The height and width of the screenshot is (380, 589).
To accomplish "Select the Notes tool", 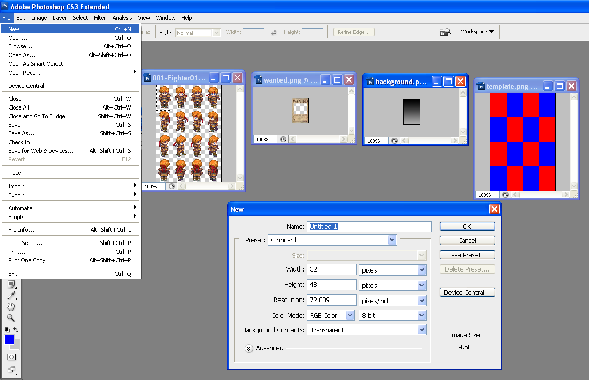I will pos(11,284).
